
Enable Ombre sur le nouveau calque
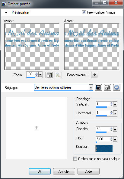click(x=75, y=158)
